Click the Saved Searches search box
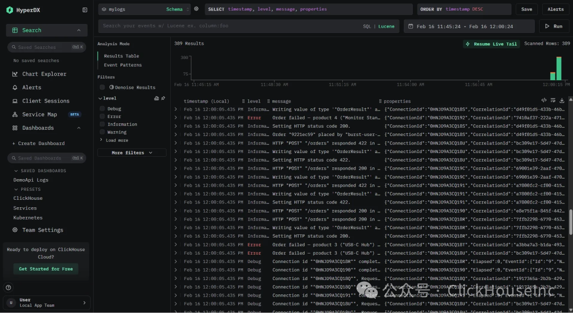Image resolution: width=573 pixels, height=313 pixels. click(47, 47)
